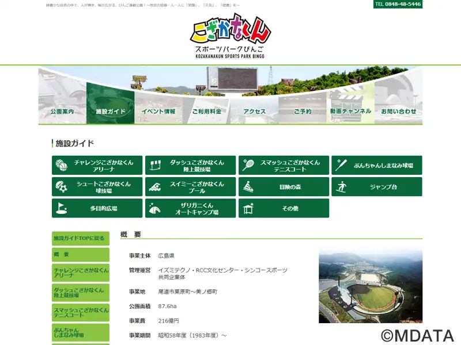The width and height of the screenshot is (461, 345).
Task: Click the swimmer icon for the pool
Action: [155, 187]
